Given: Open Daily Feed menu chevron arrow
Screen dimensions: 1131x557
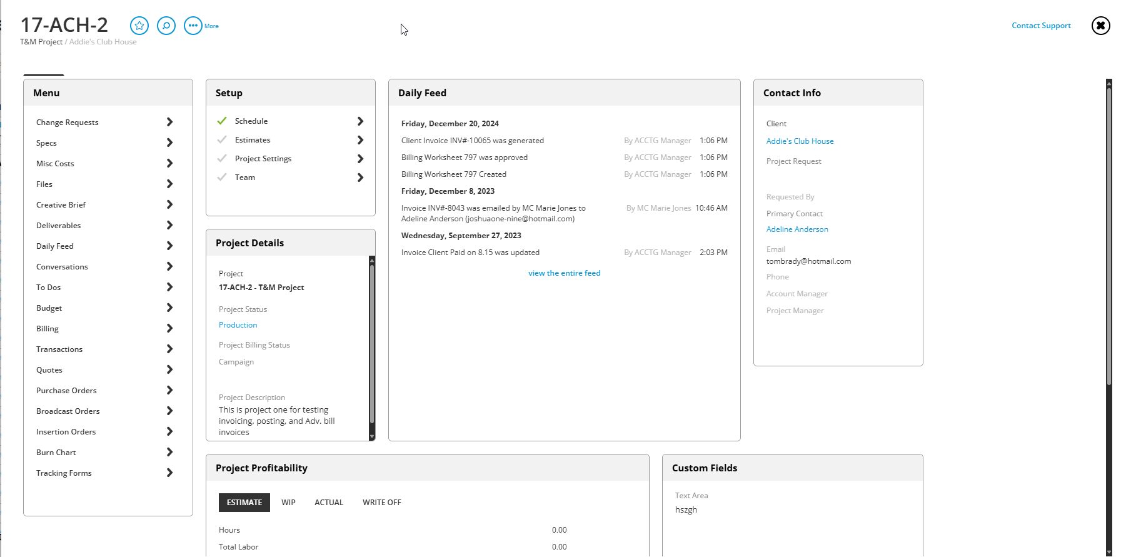Looking at the screenshot, I should click(169, 246).
